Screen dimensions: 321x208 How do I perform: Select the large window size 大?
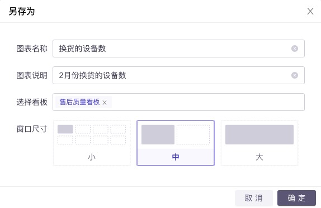[x=259, y=143]
